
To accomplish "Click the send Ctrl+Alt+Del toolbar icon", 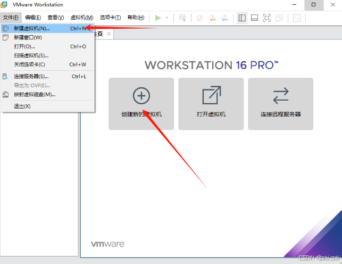I will point(182,18).
